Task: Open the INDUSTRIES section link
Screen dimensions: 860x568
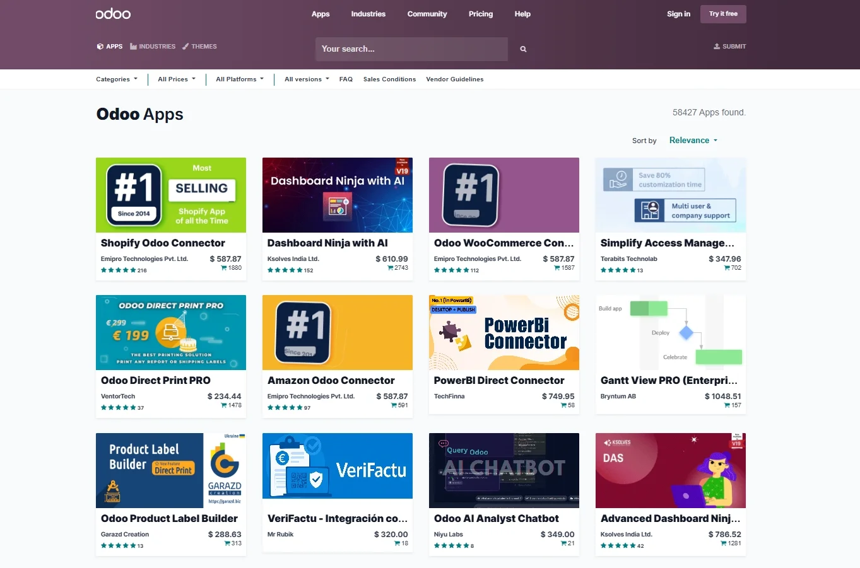Action: coord(153,47)
